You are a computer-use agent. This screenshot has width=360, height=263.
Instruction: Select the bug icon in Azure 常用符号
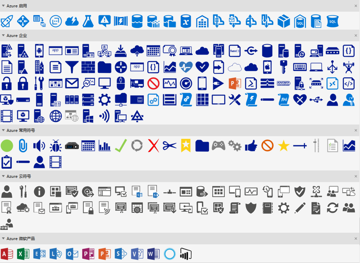pos(56,146)
